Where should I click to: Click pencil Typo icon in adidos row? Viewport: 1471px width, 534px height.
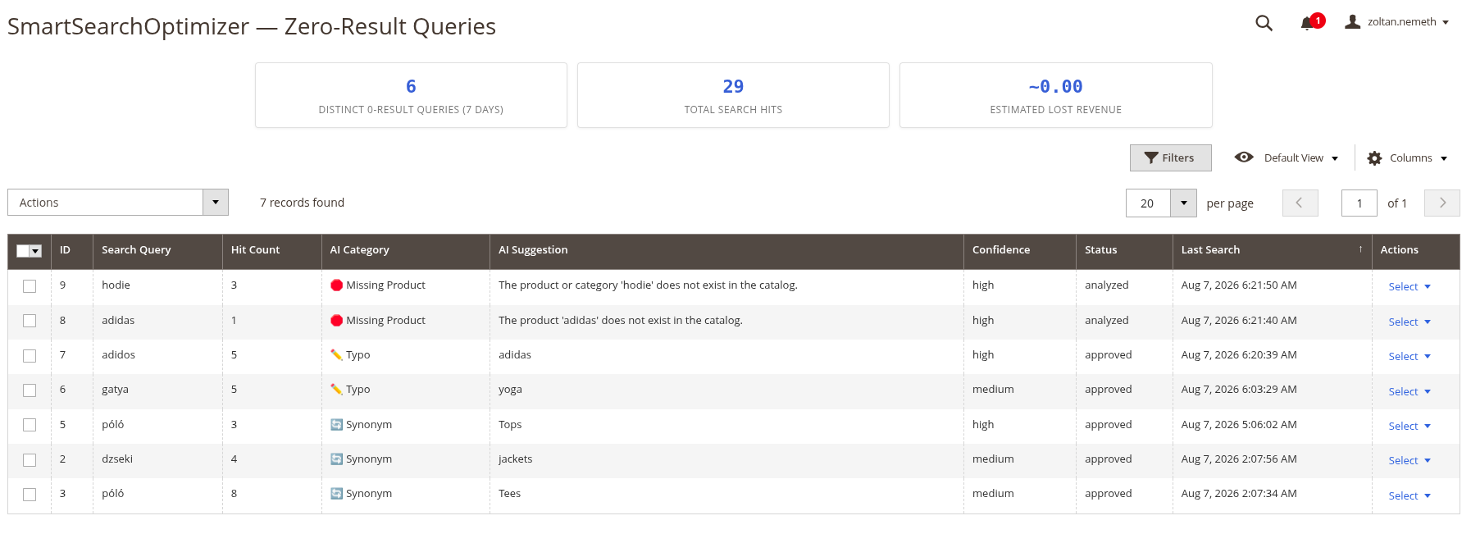pyautogui.click(x=336, y=355)
